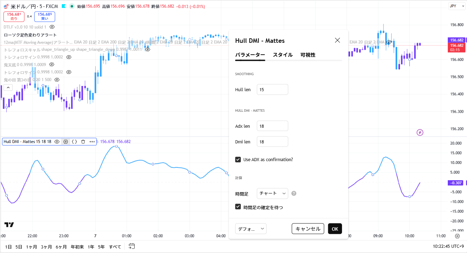This screenshot has width=467, height=253.
Task: Click the purple lightning bolt icon
Action: click(420, 132)
